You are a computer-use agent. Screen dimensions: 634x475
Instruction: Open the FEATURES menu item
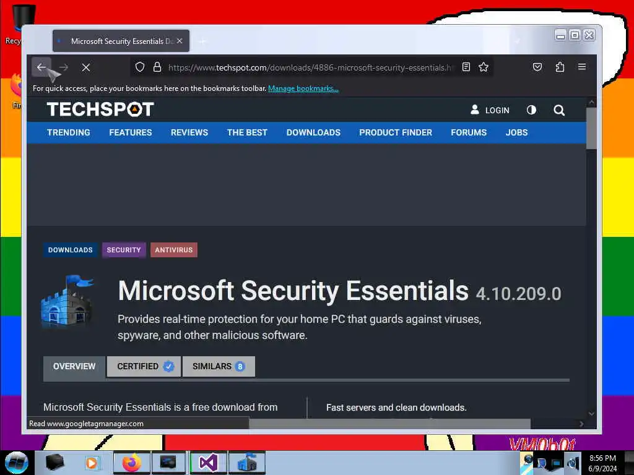pos(130,132)
